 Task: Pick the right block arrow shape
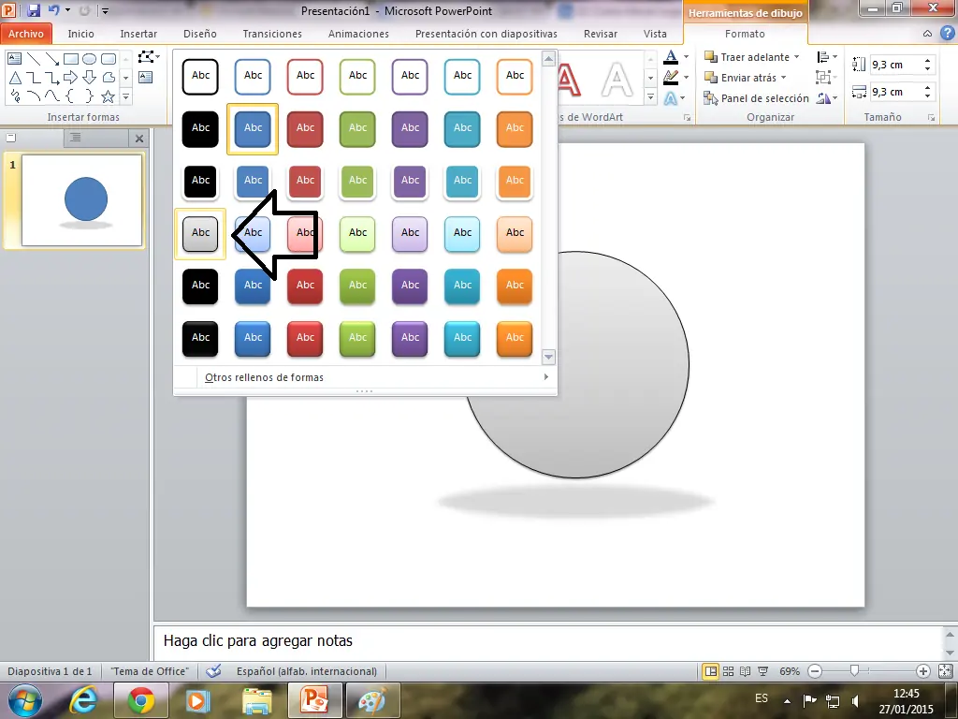(x=71, y=78)
